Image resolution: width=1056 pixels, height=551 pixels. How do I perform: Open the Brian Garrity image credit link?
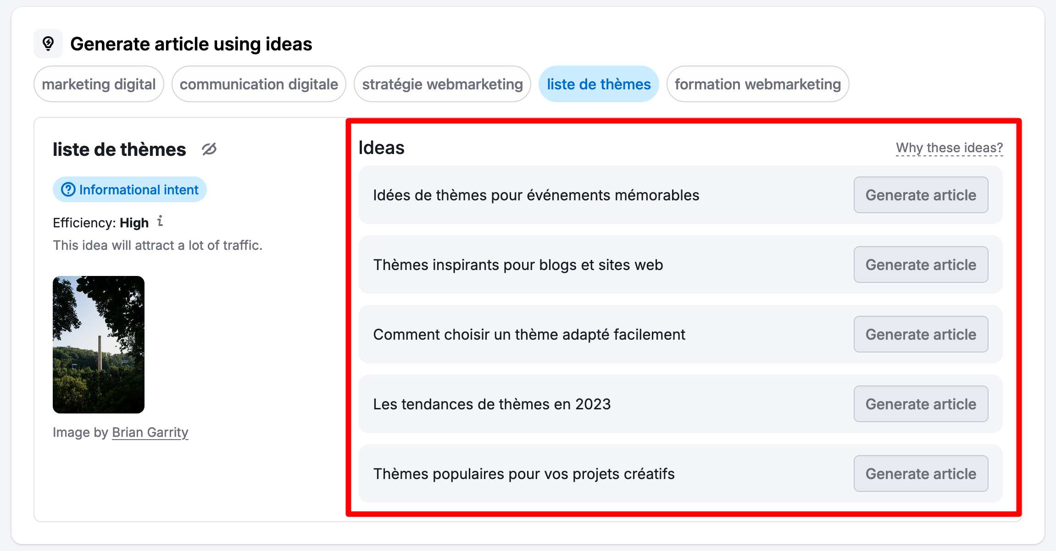(150, 432)
